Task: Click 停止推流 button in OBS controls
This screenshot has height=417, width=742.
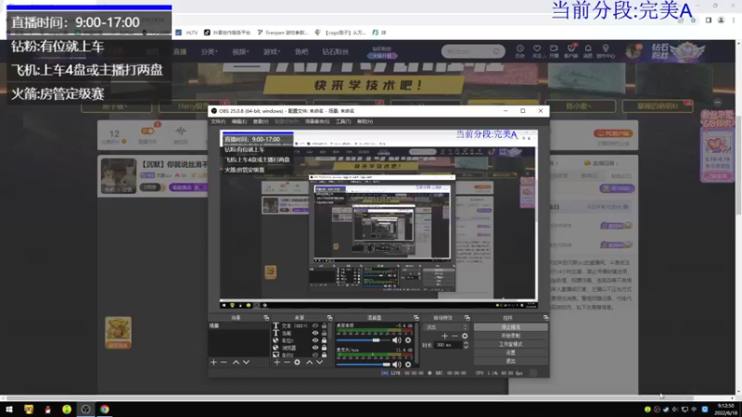Action: [511, 327]
